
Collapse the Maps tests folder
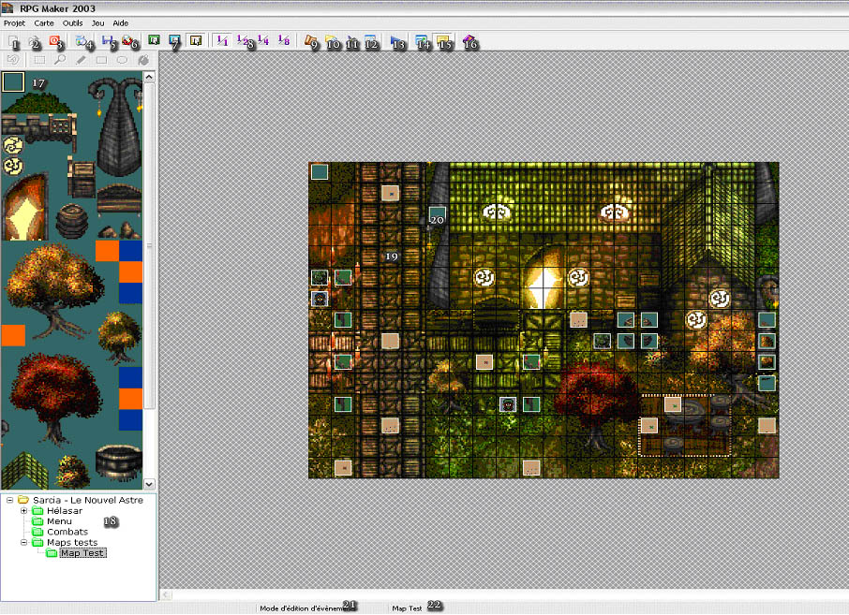pos(23,542)
